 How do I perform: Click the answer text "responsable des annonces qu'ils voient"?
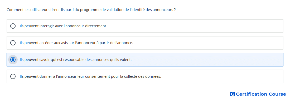point(76,60)
